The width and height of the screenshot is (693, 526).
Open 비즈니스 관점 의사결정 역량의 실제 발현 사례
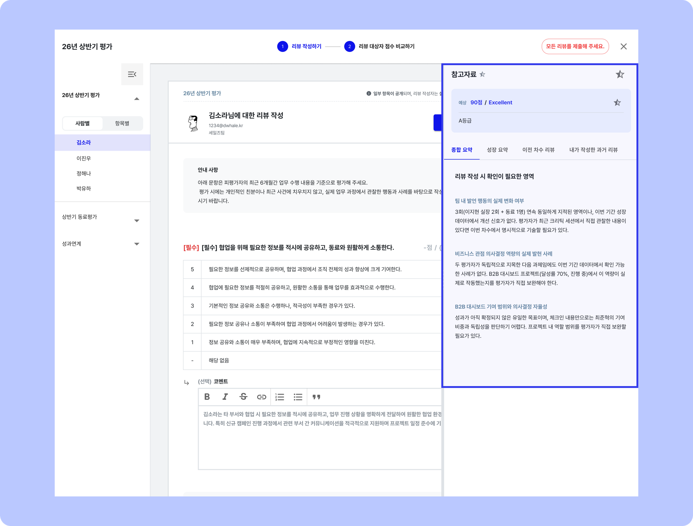point(503,254)
